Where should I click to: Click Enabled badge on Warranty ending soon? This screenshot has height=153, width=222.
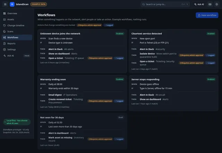120,79
